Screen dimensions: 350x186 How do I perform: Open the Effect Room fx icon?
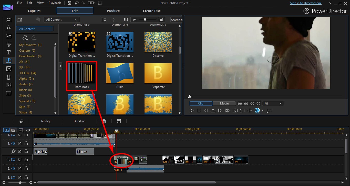tap(9, 28)
